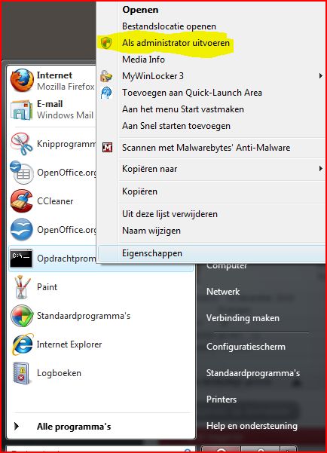
Task: Launch Windows Mail envelope icon
Action: [21, 109]
